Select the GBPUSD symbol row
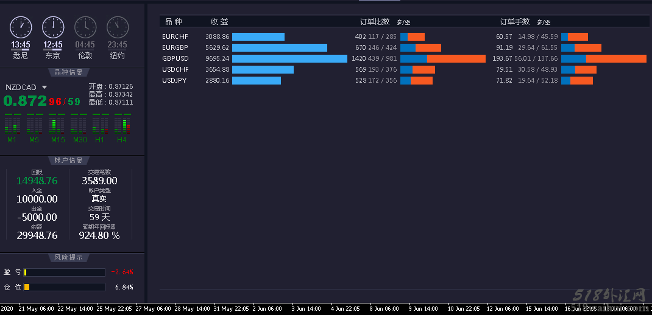The image size is (652, 315). 403,58
